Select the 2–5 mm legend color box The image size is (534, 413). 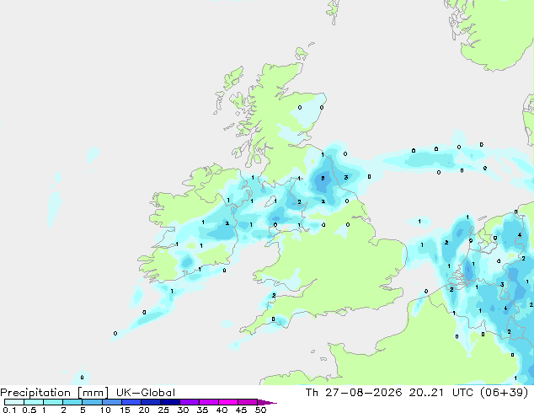pos(72,402)
